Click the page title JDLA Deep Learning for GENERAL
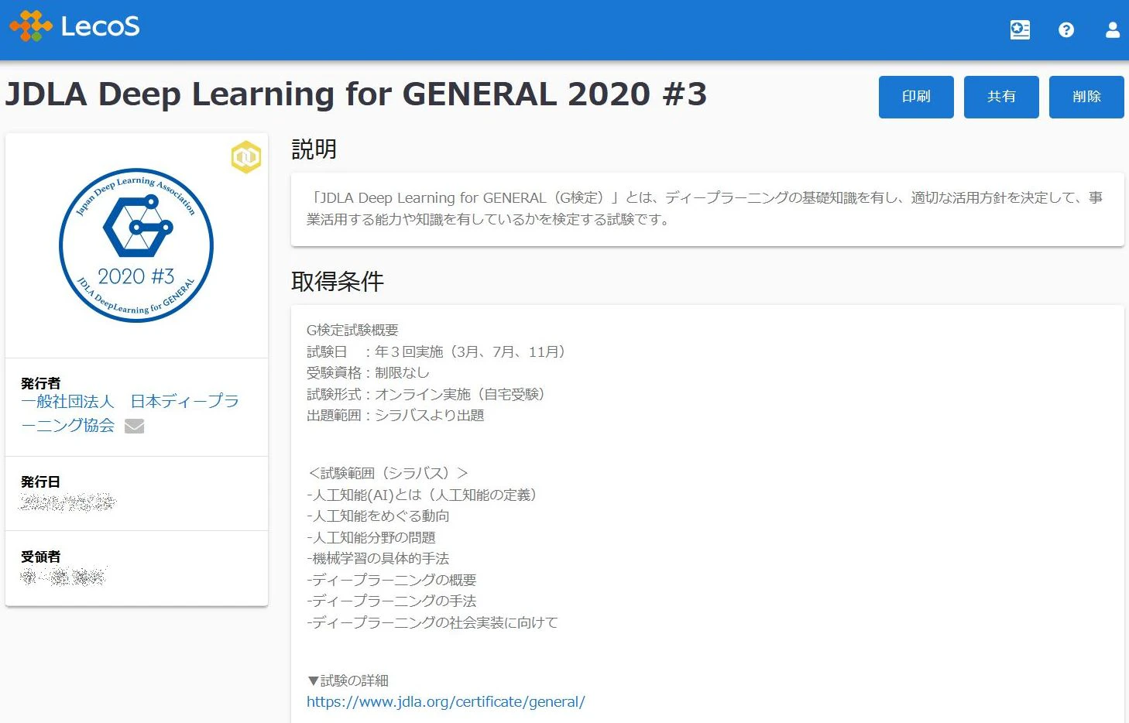 click(356, 94)
